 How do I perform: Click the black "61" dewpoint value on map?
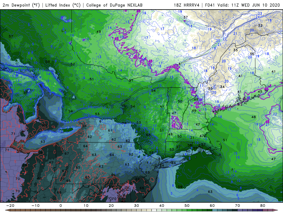coord(110,130)
